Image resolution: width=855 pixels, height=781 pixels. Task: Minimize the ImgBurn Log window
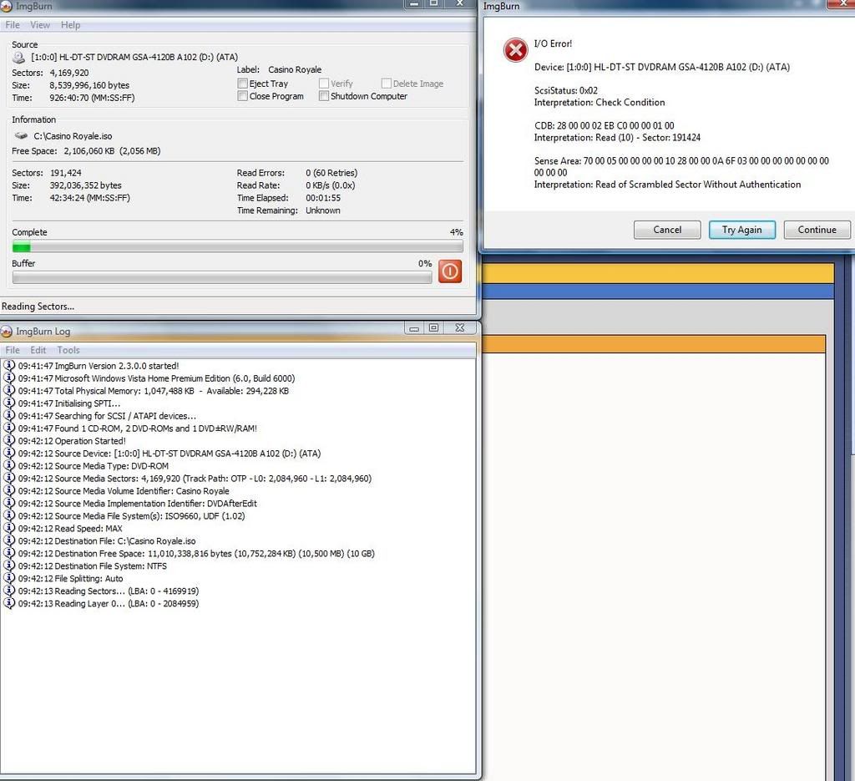point(414,327)
